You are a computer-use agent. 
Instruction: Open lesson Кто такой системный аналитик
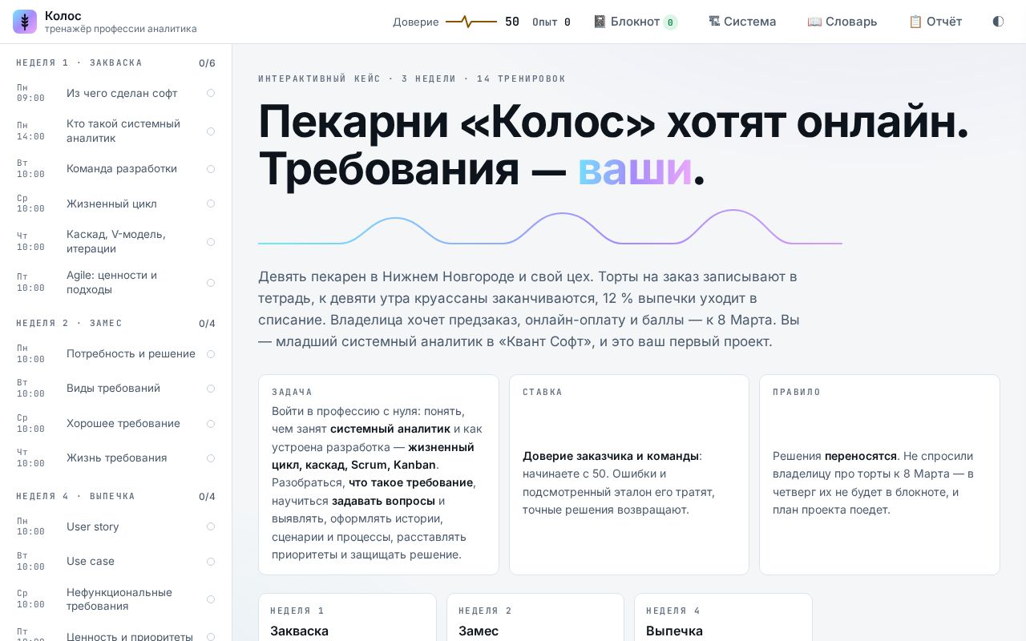tap(115, 131)
